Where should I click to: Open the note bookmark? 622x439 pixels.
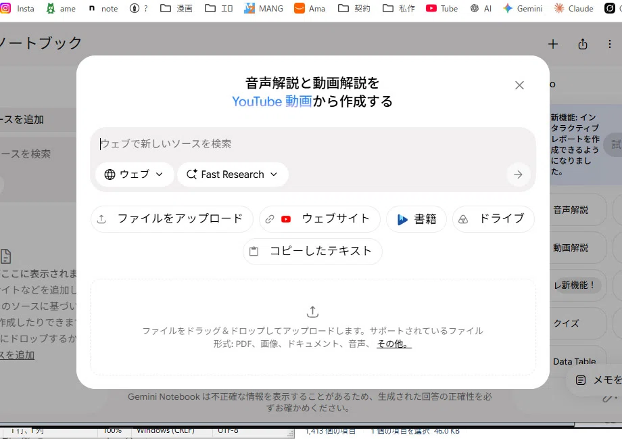tap(103, 8)
